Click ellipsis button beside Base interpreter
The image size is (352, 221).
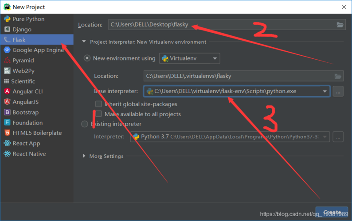(x=338, y=91)
